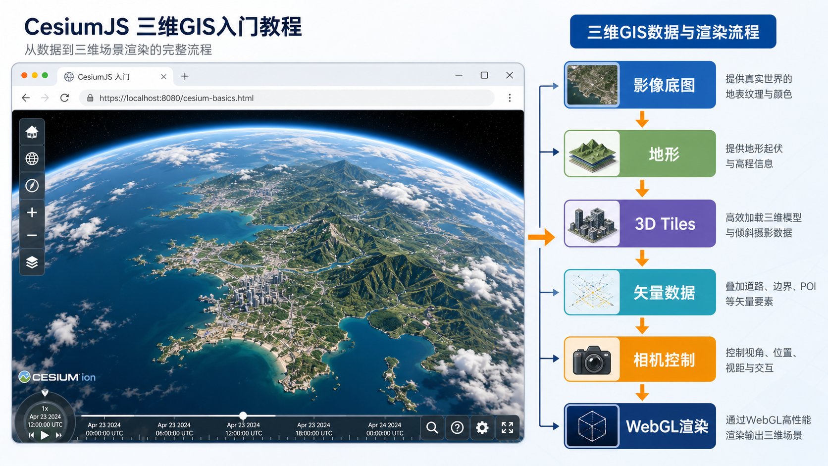
Task: Jump timeline to Apr 23 18:00:00 UTC
Action: point(313,429)
